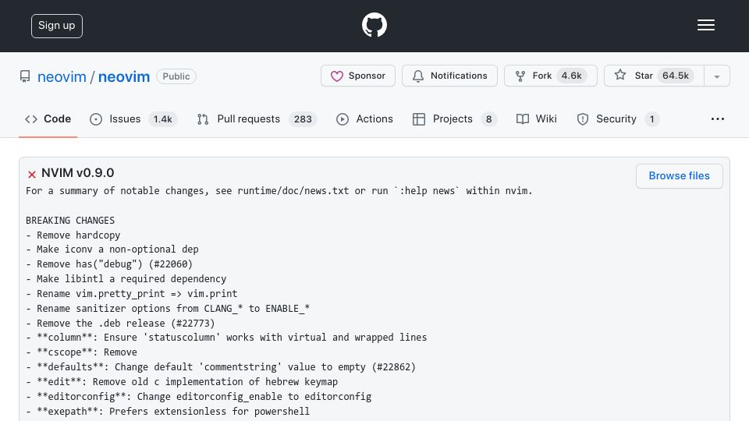Click the repository book icon

(25, 76)
